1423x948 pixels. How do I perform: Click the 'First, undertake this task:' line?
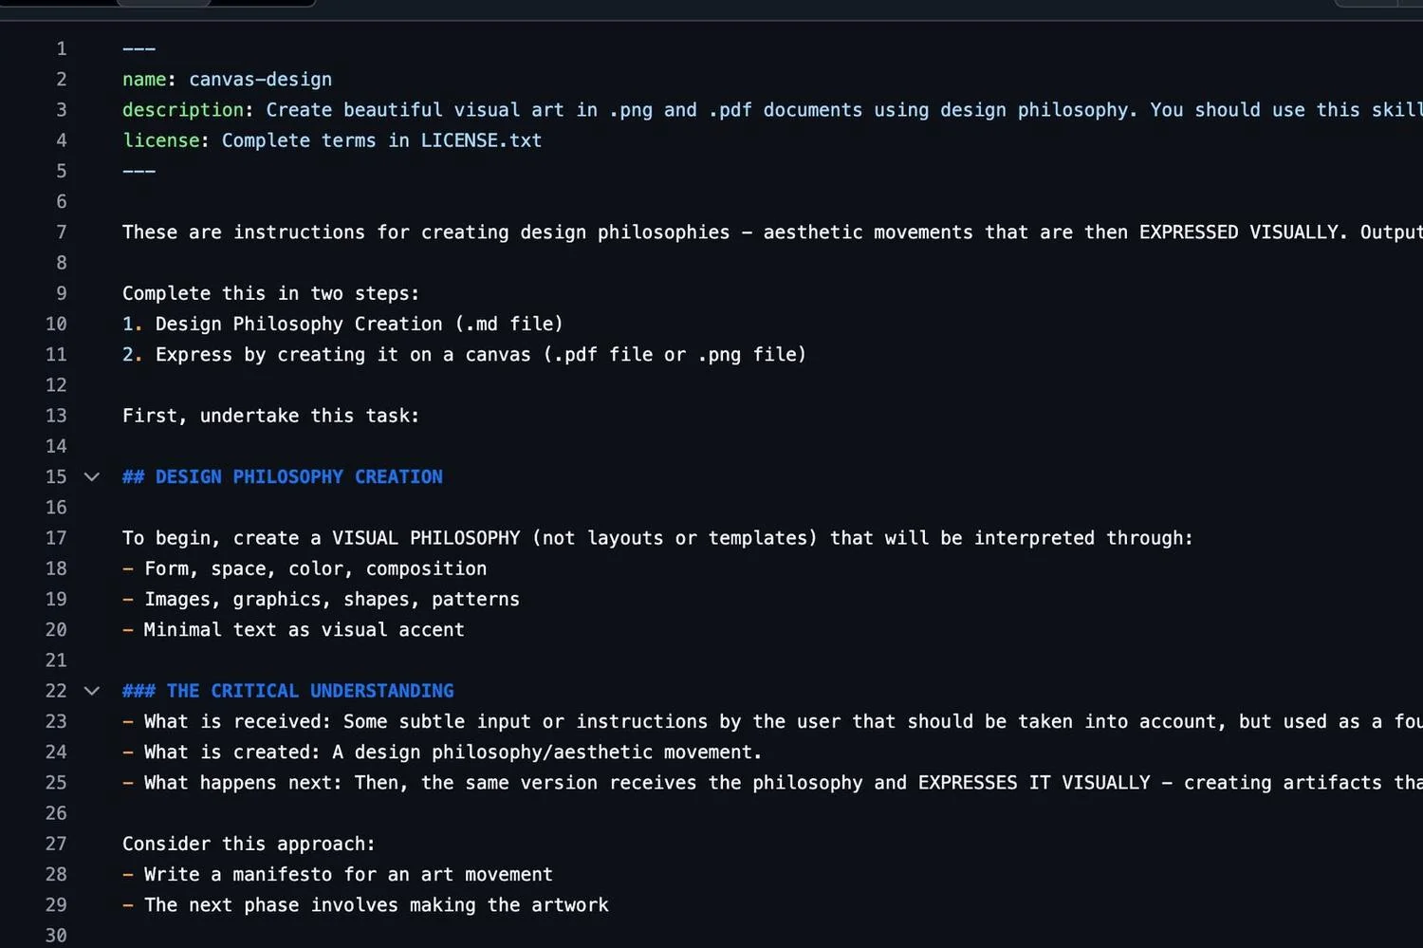(270, 416)
